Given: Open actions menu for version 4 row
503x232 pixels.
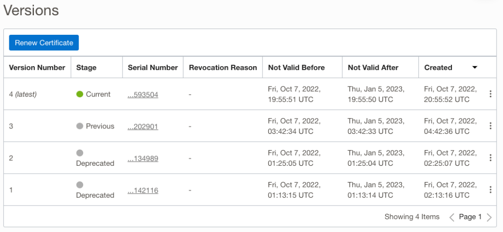Looking at the screenshot, I should click(490, 94).
